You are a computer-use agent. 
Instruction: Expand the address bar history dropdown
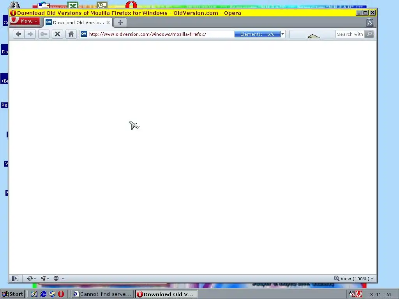click(283, 34)
